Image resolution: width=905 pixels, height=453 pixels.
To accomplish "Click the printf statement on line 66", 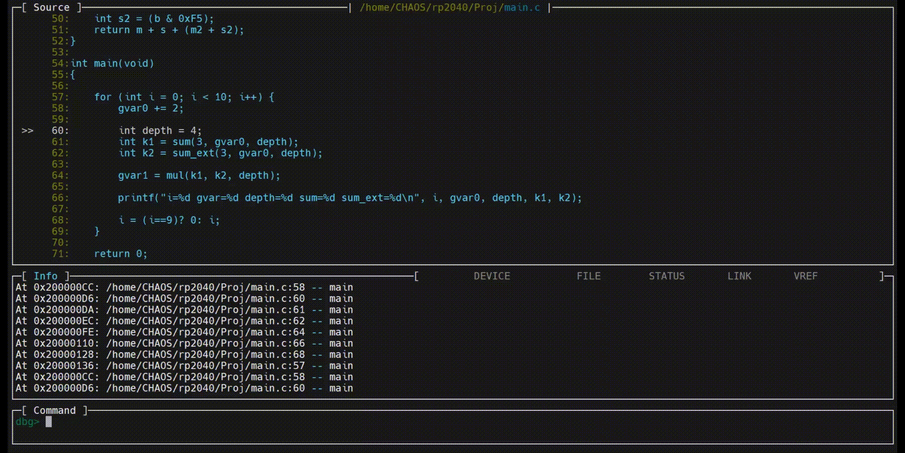I will click(x=349, y=198).
